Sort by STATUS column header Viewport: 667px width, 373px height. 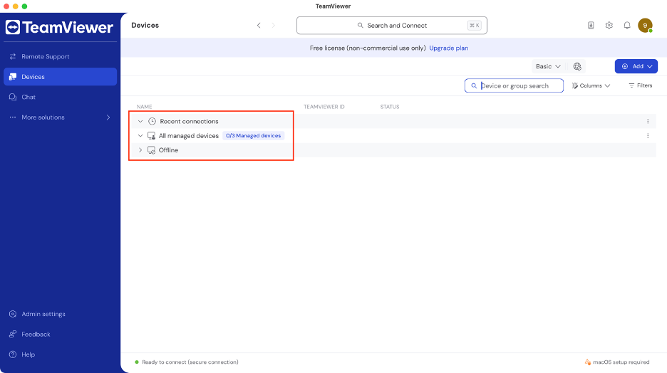coord(390,107)
